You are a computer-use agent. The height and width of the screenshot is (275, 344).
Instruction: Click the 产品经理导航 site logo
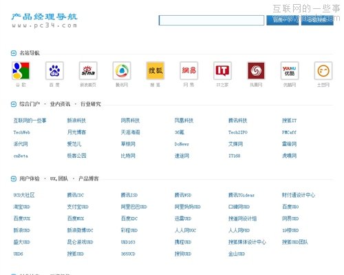click(44, 20)
